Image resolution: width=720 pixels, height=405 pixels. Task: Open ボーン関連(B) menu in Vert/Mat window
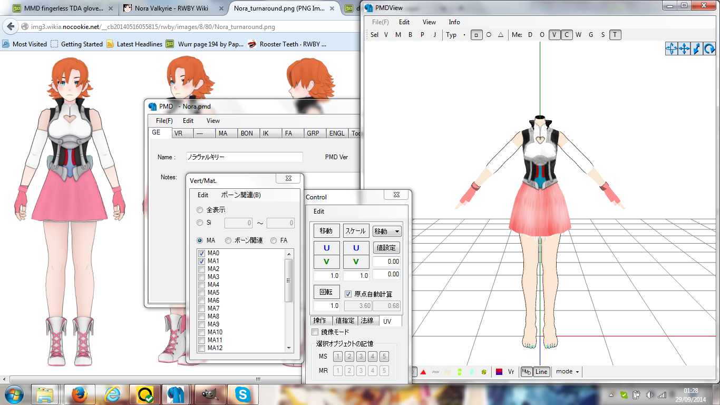point(241,195)
